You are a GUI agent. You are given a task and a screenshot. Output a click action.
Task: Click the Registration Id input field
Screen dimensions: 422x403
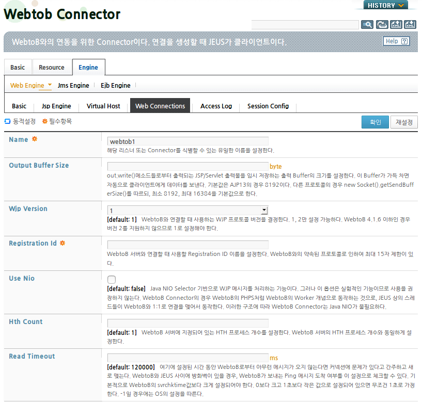pyautogui.click(x=188, y=245)
